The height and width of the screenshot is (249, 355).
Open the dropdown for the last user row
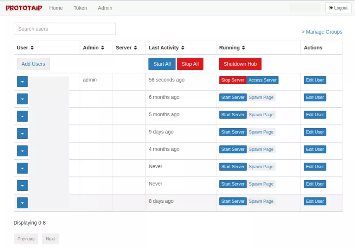[22, 203]
